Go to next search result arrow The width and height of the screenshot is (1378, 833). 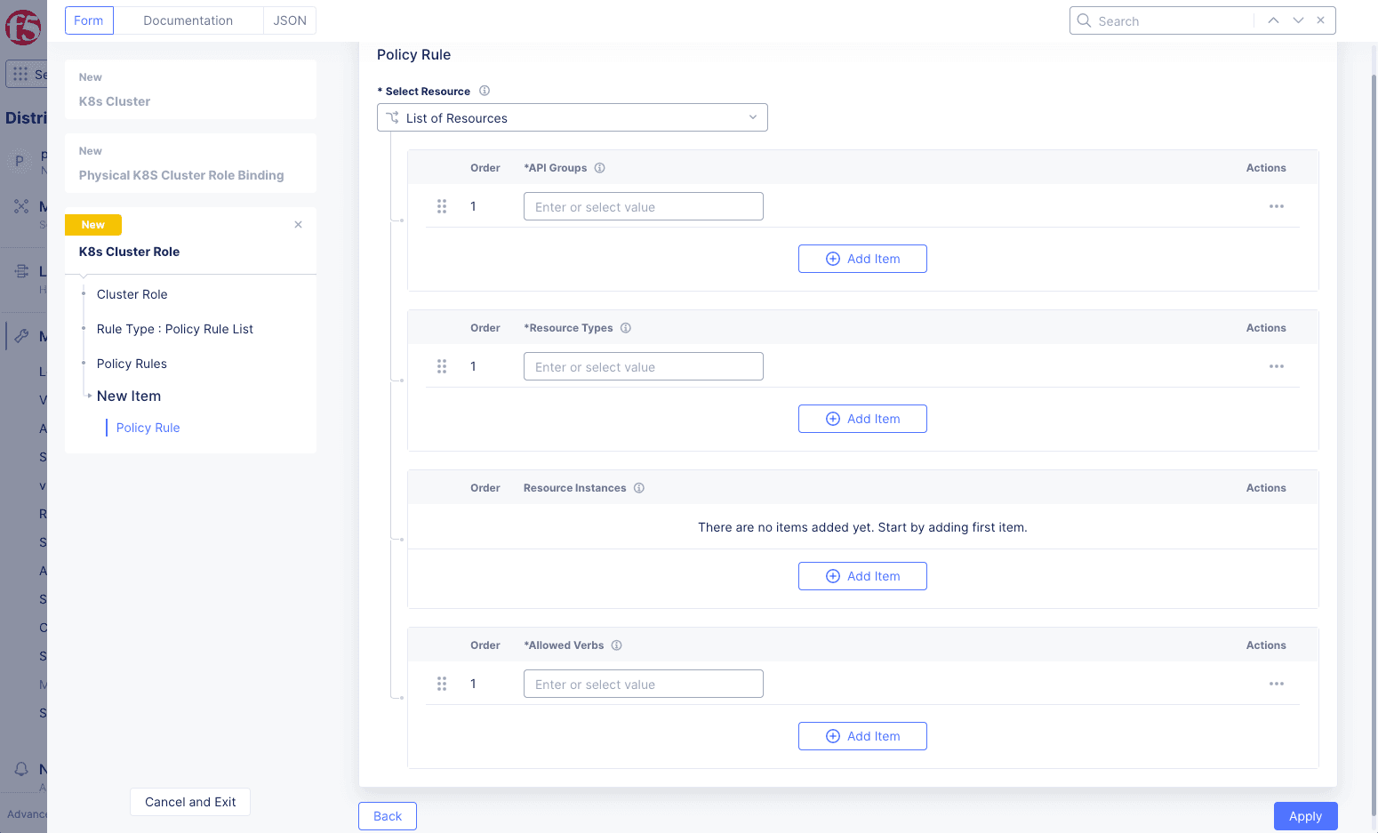tap(1298, 20)
